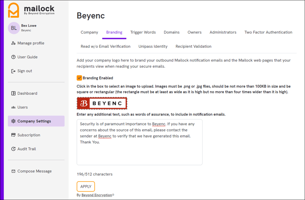Open the User Guide link
The width and height of the screenshot is (305, 200).
click(x=27, y=57)
